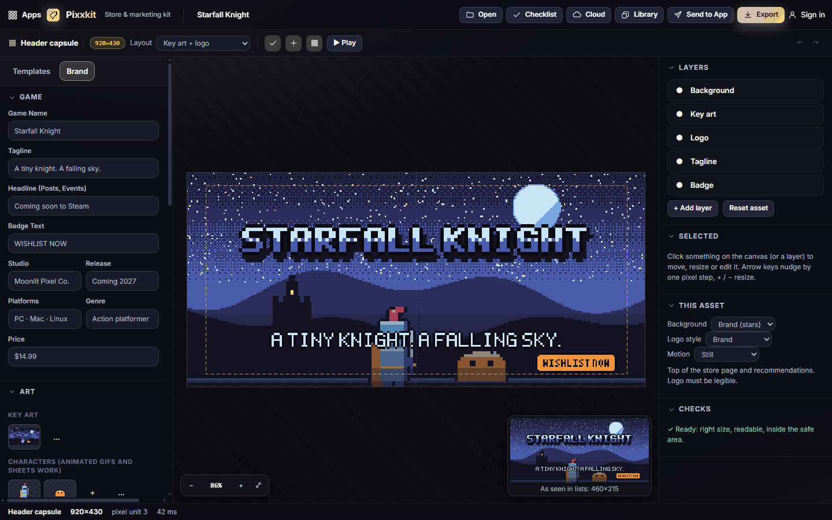The height and width of the screenshot is (520, 832).
Task: Click the Sign in user icon
Action: (792, 15)
